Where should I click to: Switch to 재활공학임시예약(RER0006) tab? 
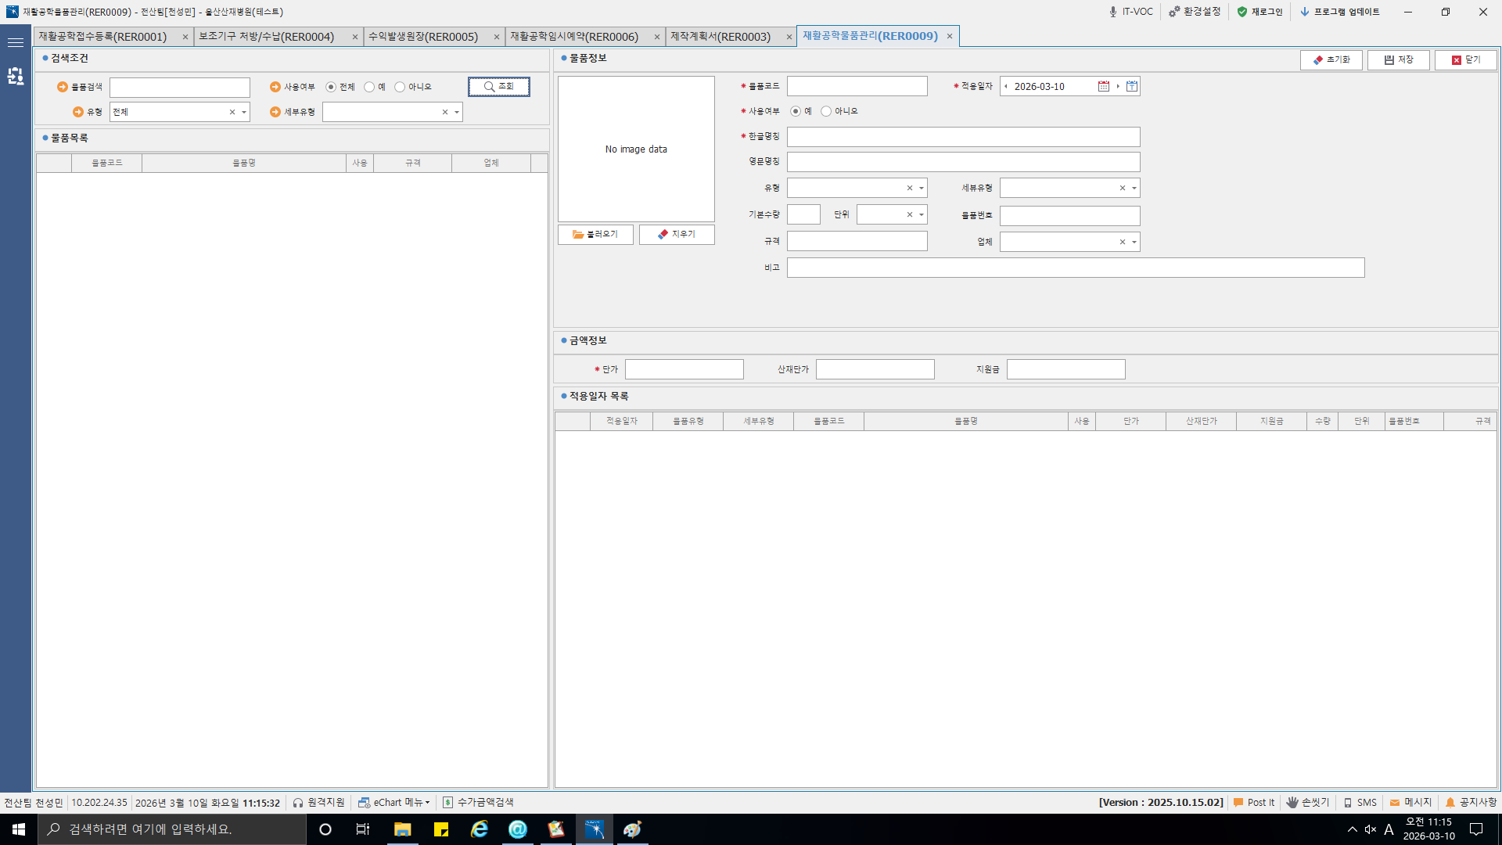[574, 37]
